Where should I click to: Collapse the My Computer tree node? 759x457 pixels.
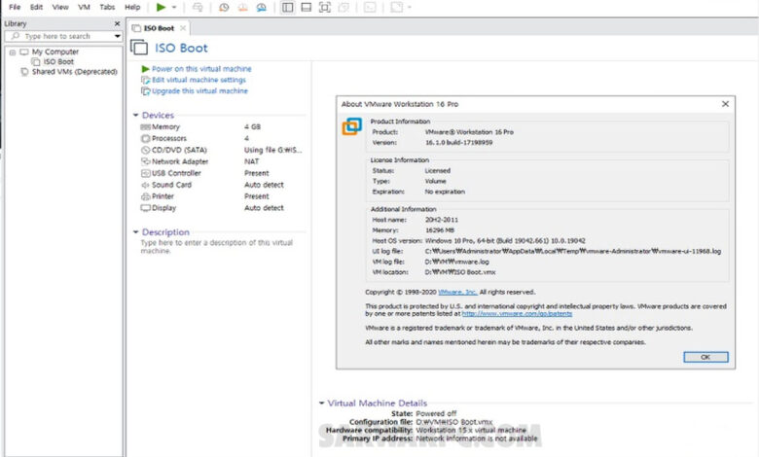click(x=13, y=53)
